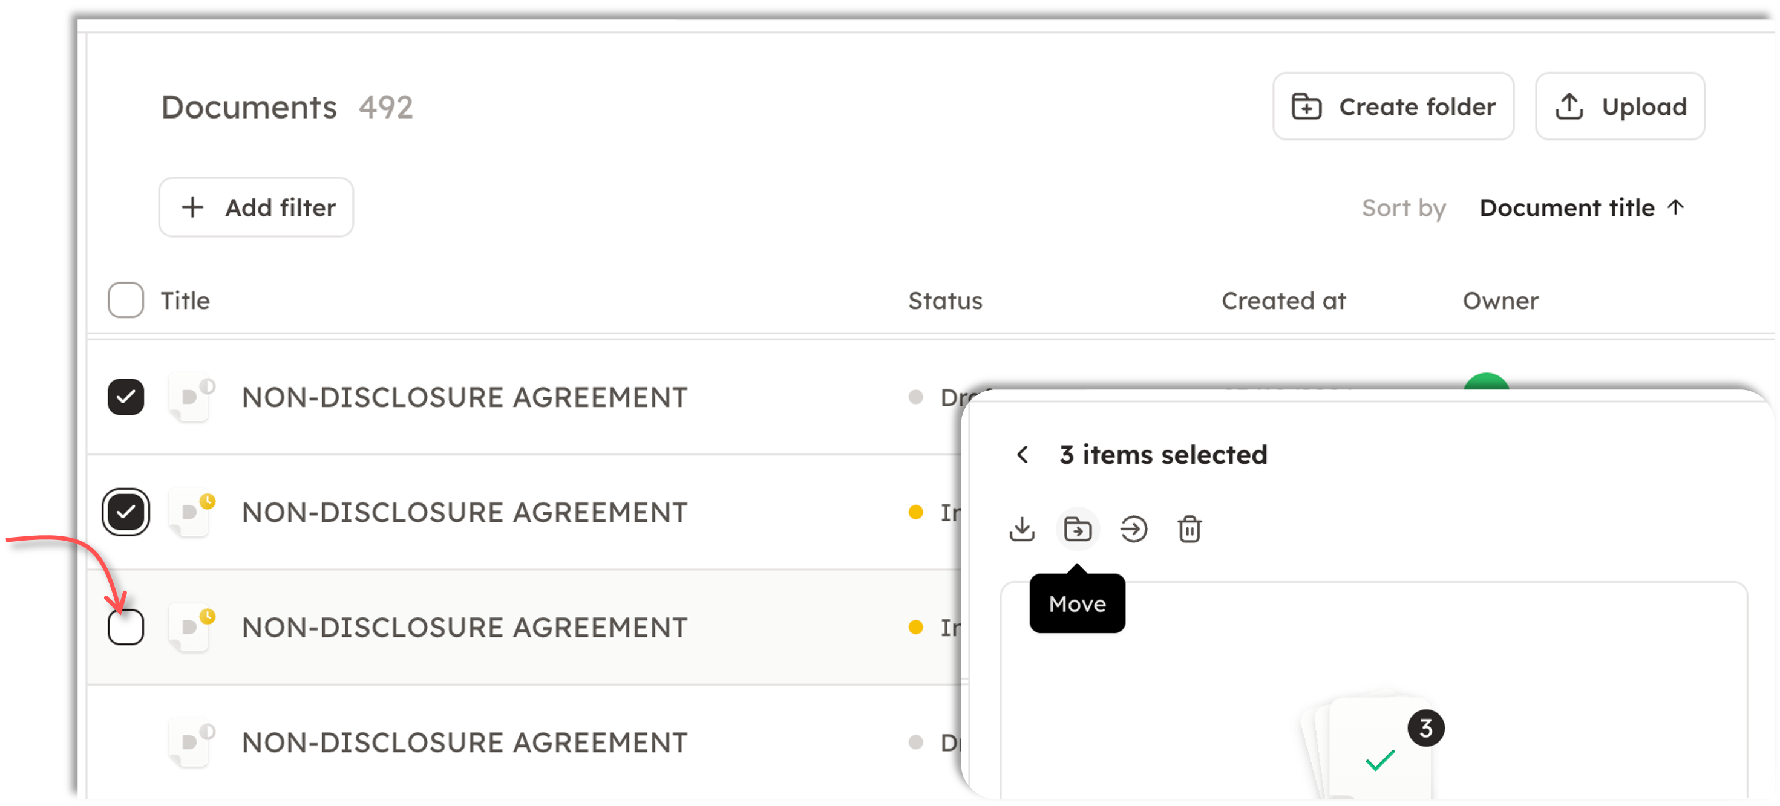This screenshot has width=1780, height=806.
Task: Toggle the select-all checkbox beside Title
Action: (126, 301)
